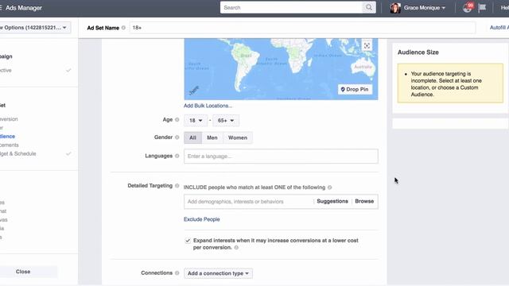This screenshot has width=509, height=286.
Task: Select Men gender option
Action: tap(212, 137)
